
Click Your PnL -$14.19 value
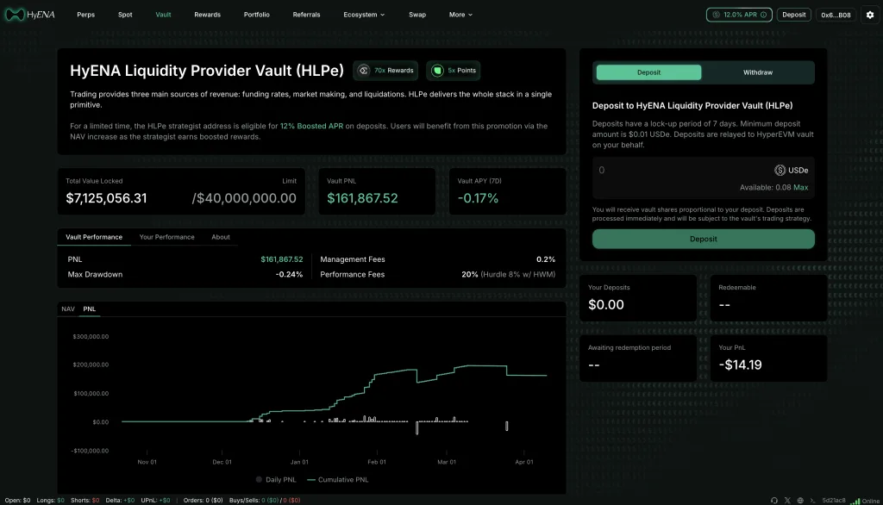click(x=741, y=365)
